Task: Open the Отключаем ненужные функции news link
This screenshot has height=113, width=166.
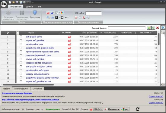Action: pos(17,93)
